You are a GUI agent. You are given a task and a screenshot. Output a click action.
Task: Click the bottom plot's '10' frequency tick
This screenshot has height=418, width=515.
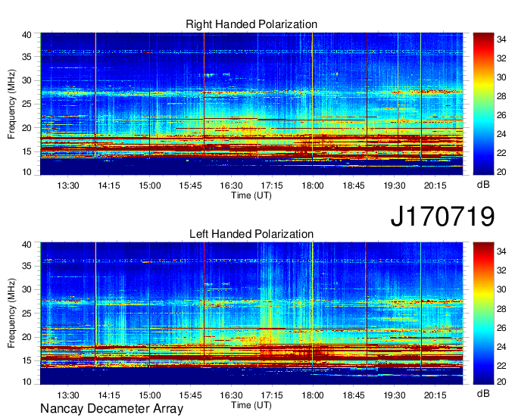pos(27,382)
